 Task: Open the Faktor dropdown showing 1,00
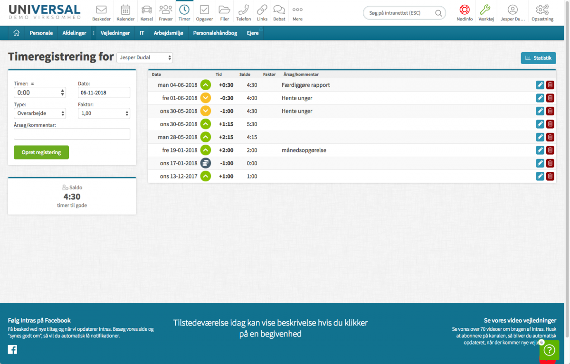pyautogui.click(x=104, y=113)
